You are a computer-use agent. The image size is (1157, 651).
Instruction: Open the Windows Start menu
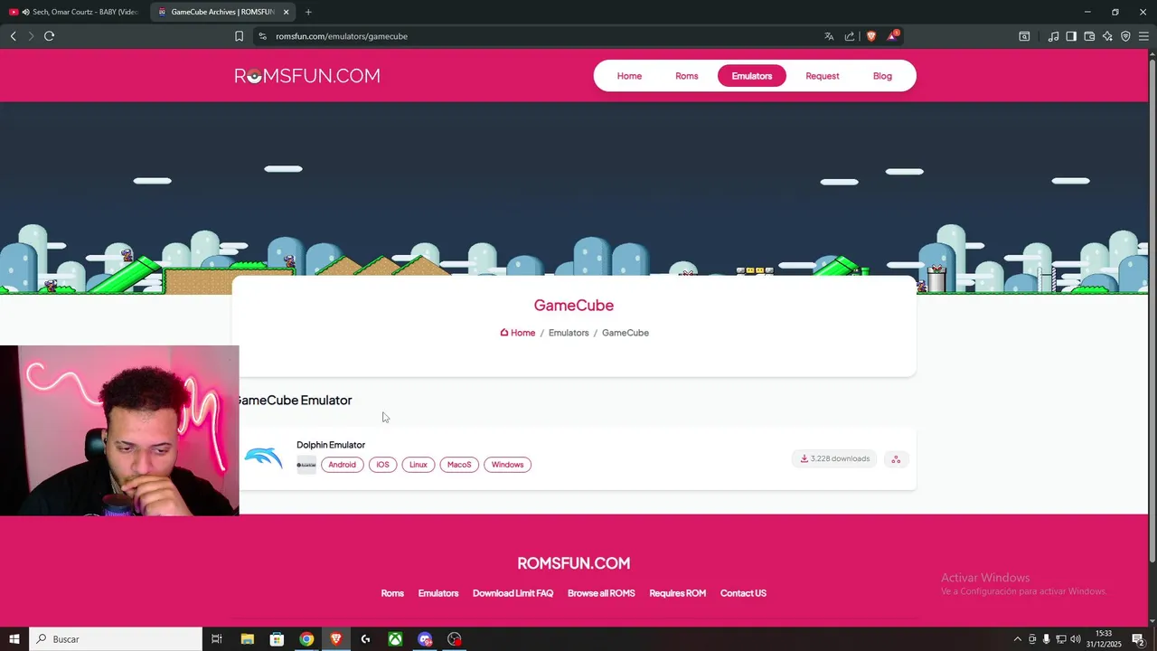14,639
